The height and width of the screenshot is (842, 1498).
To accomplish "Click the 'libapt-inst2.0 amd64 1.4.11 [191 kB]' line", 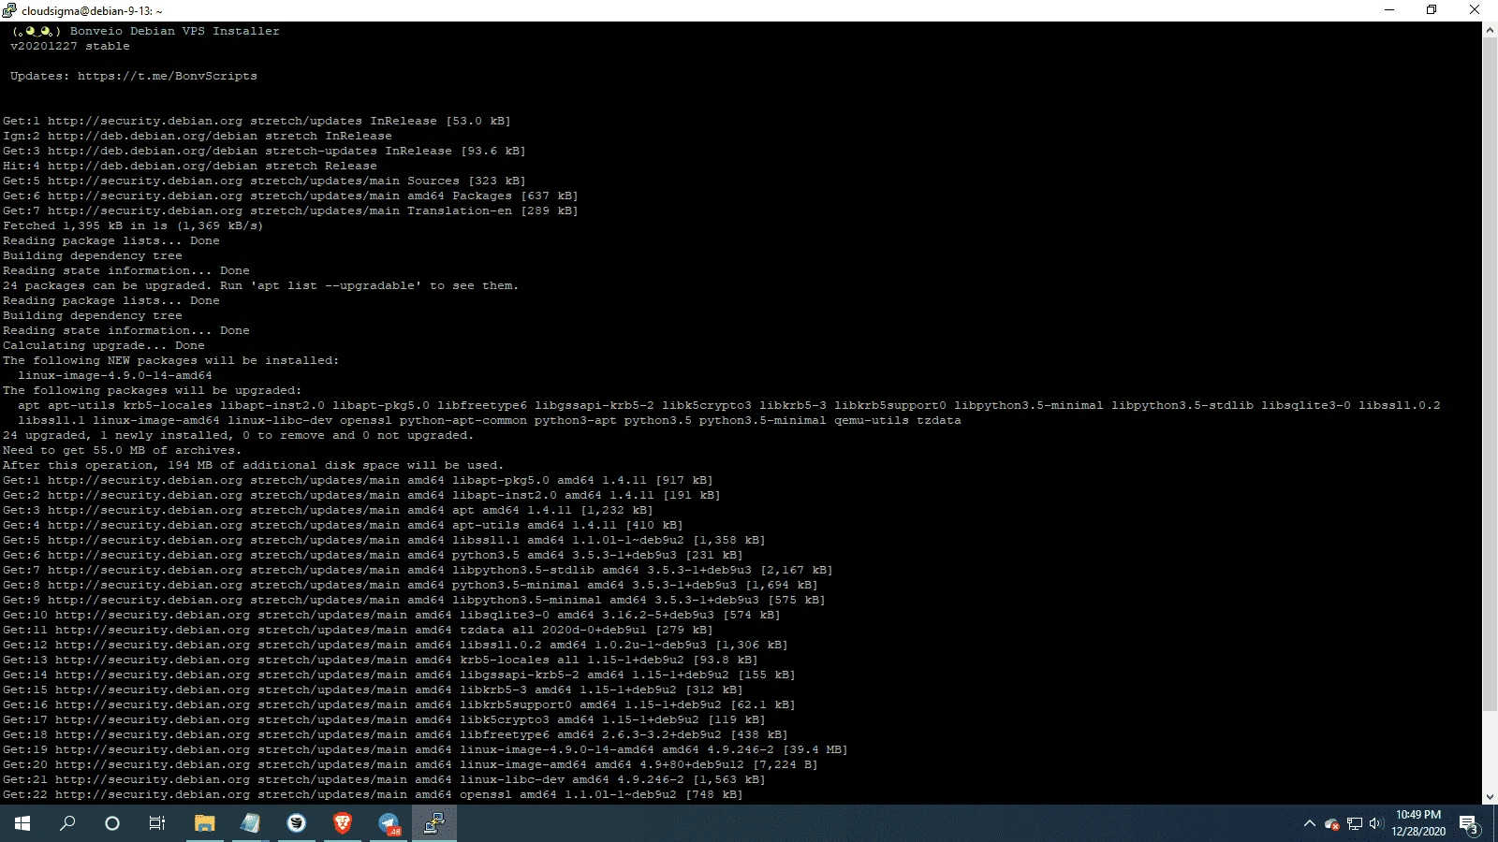I will pos(361,495).
